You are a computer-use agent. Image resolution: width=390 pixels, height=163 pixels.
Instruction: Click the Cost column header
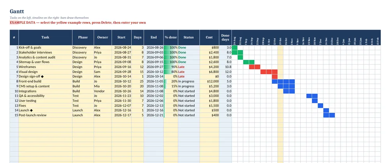point(209,37)
